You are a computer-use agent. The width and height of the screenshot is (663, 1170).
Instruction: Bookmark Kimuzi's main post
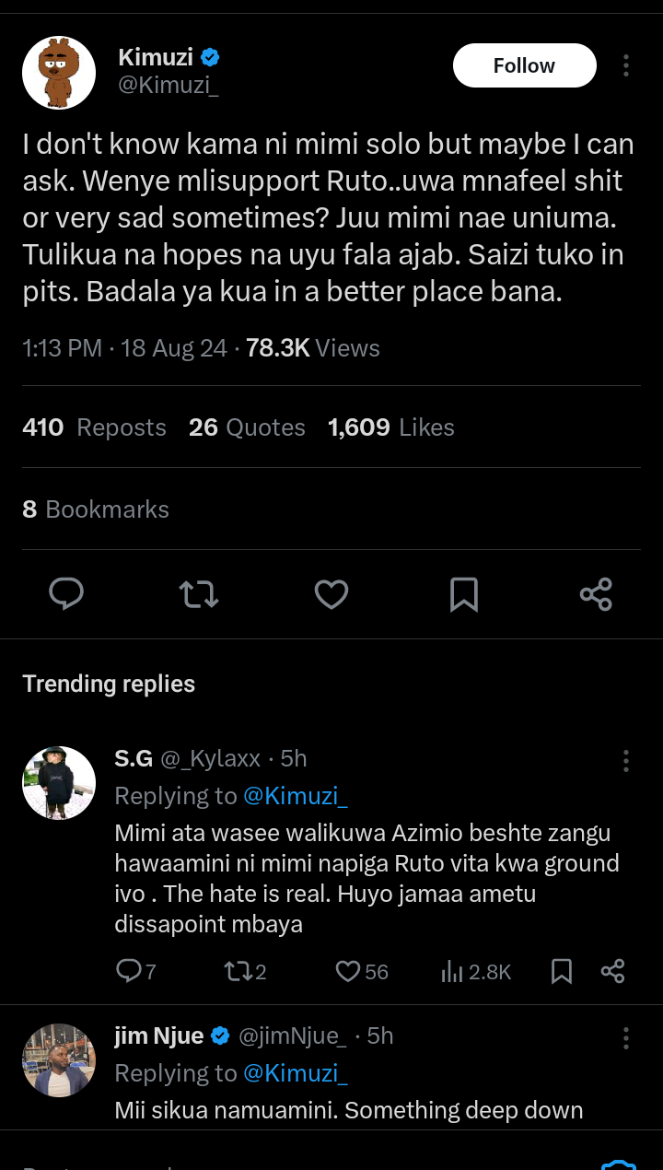[x=464, y=594]
